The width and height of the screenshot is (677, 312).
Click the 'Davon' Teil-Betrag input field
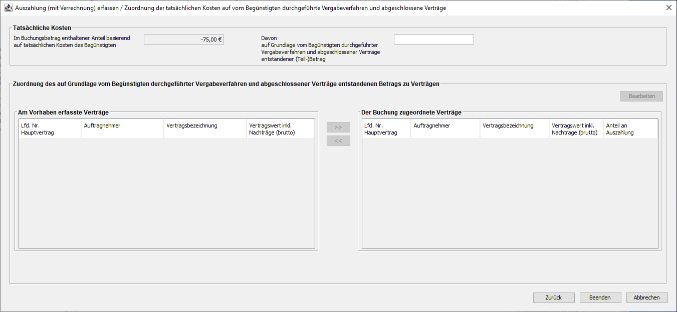point(433,39)
